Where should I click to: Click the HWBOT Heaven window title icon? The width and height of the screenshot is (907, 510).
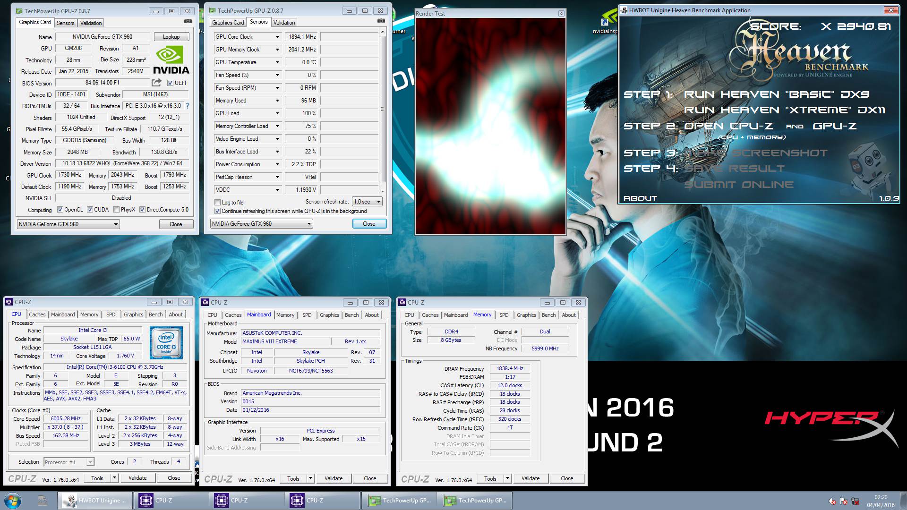tap(624, 10)
